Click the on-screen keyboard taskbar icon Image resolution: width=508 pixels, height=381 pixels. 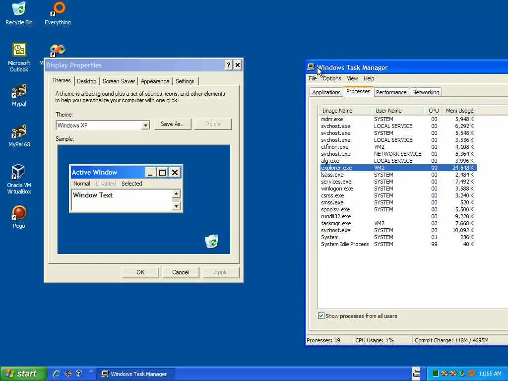416,374
